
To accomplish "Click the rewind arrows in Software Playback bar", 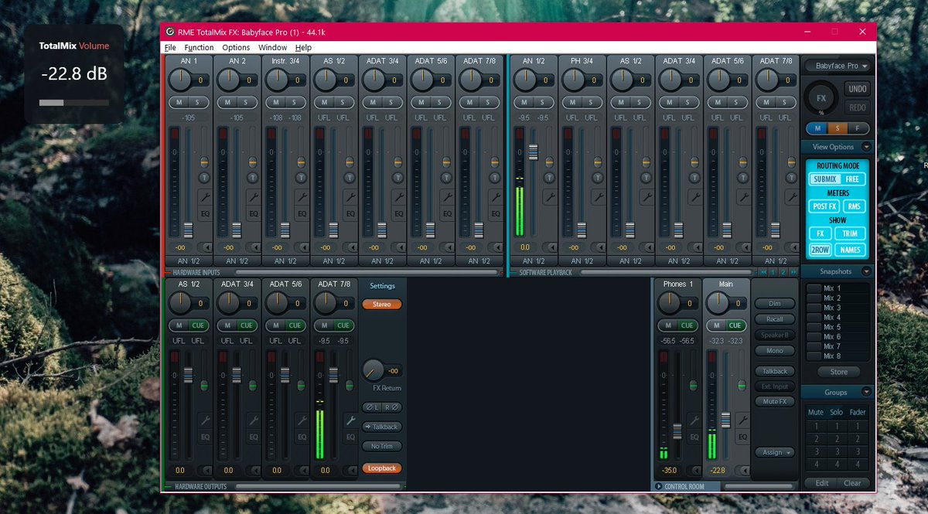I will tap(763, 272).
